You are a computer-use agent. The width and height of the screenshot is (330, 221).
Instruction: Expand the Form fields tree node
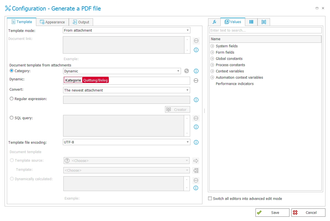click(x=212, y=52)
